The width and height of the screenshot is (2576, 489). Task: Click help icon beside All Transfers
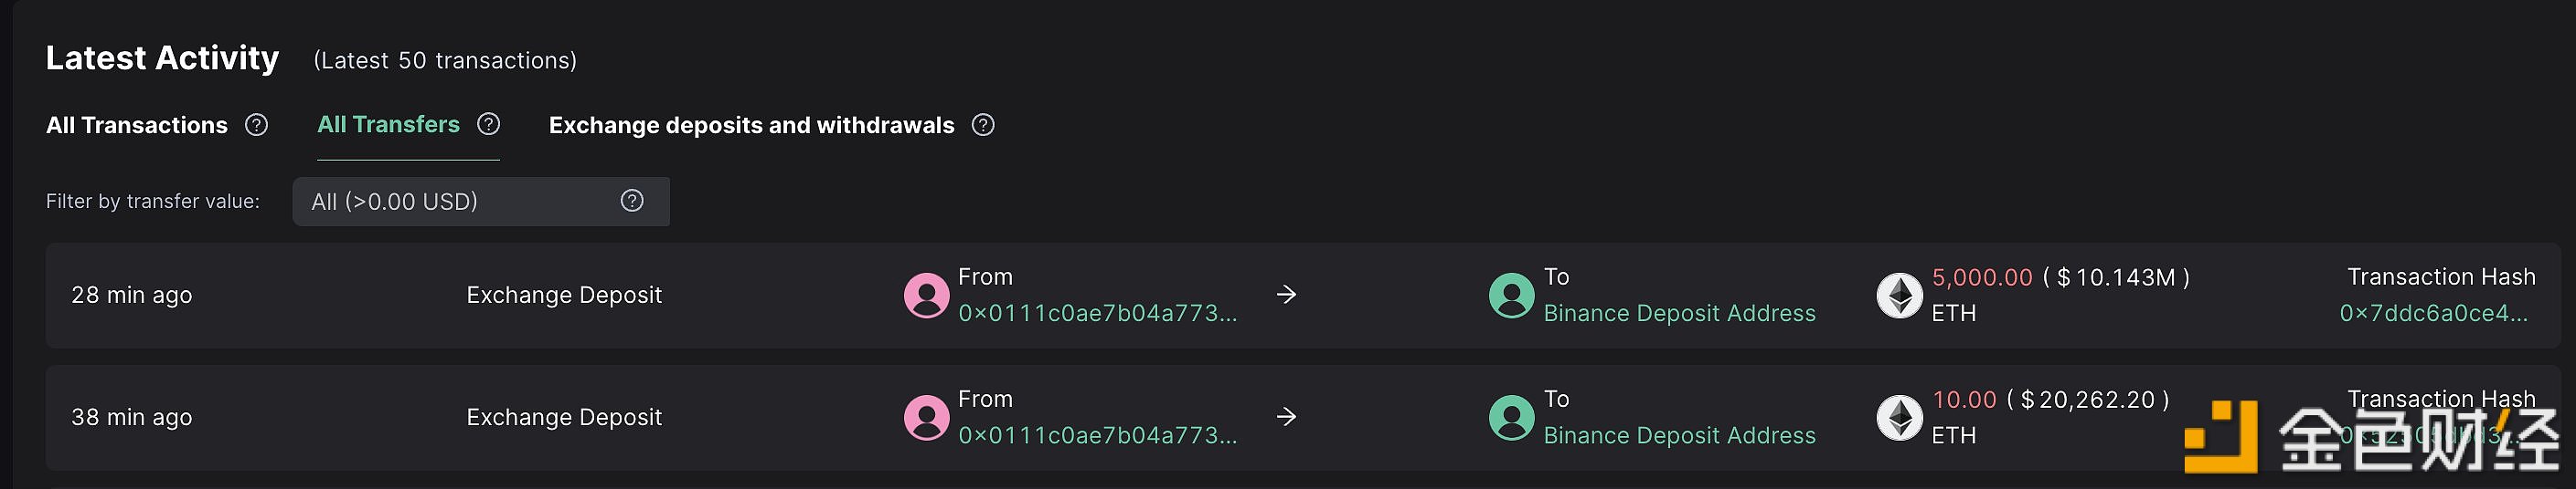[489, 124]
